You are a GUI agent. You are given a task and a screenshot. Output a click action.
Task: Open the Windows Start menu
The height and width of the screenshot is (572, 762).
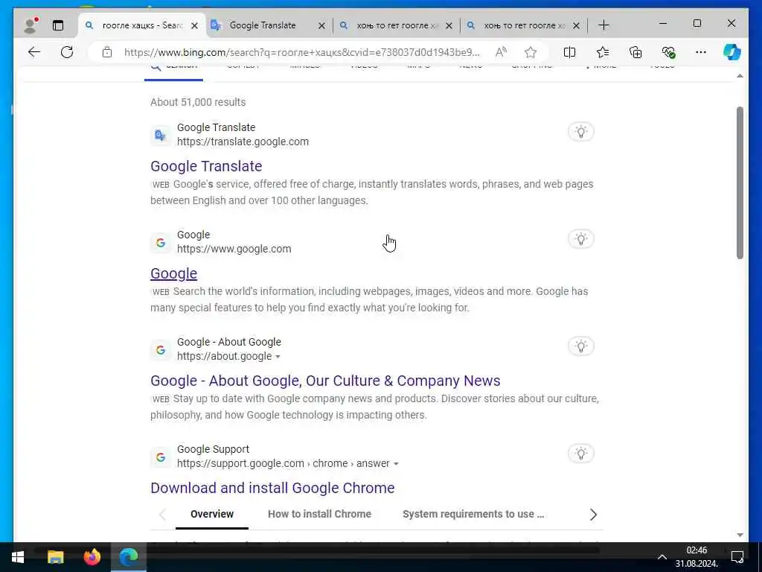pos(18,557)
